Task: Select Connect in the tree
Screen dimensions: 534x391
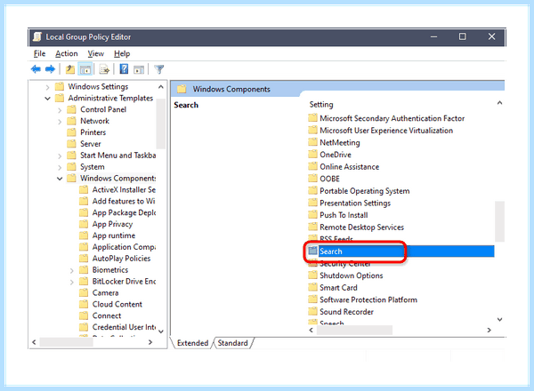Action: 107,315
